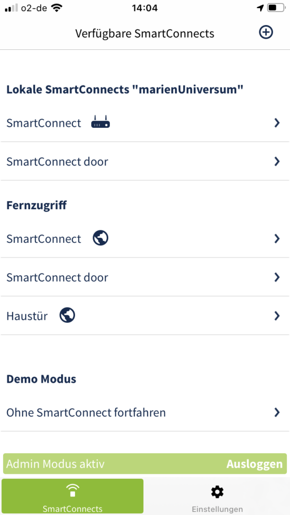Tap Ausloggen to leave admin mode
290x515 pixels.
tap(254, 464)
